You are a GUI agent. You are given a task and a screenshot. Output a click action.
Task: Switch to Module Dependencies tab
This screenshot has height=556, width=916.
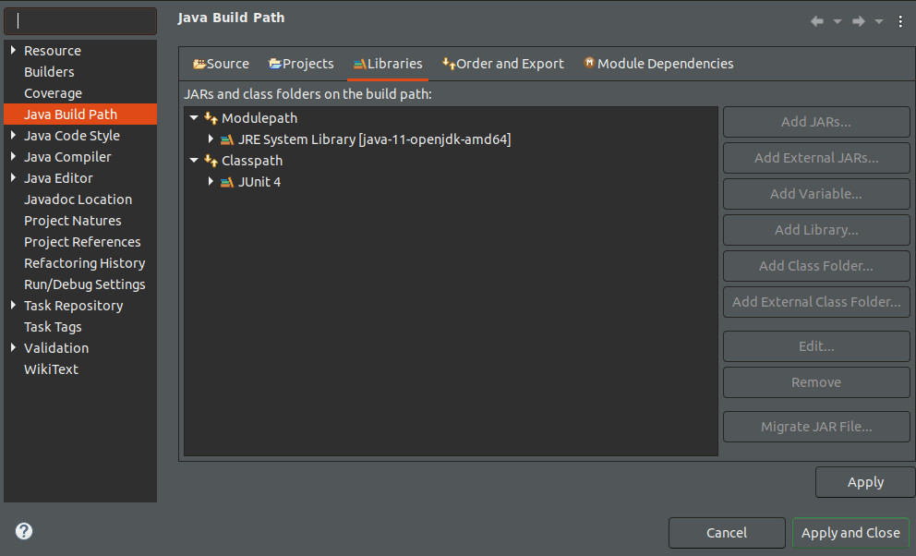tap(657, 64)
